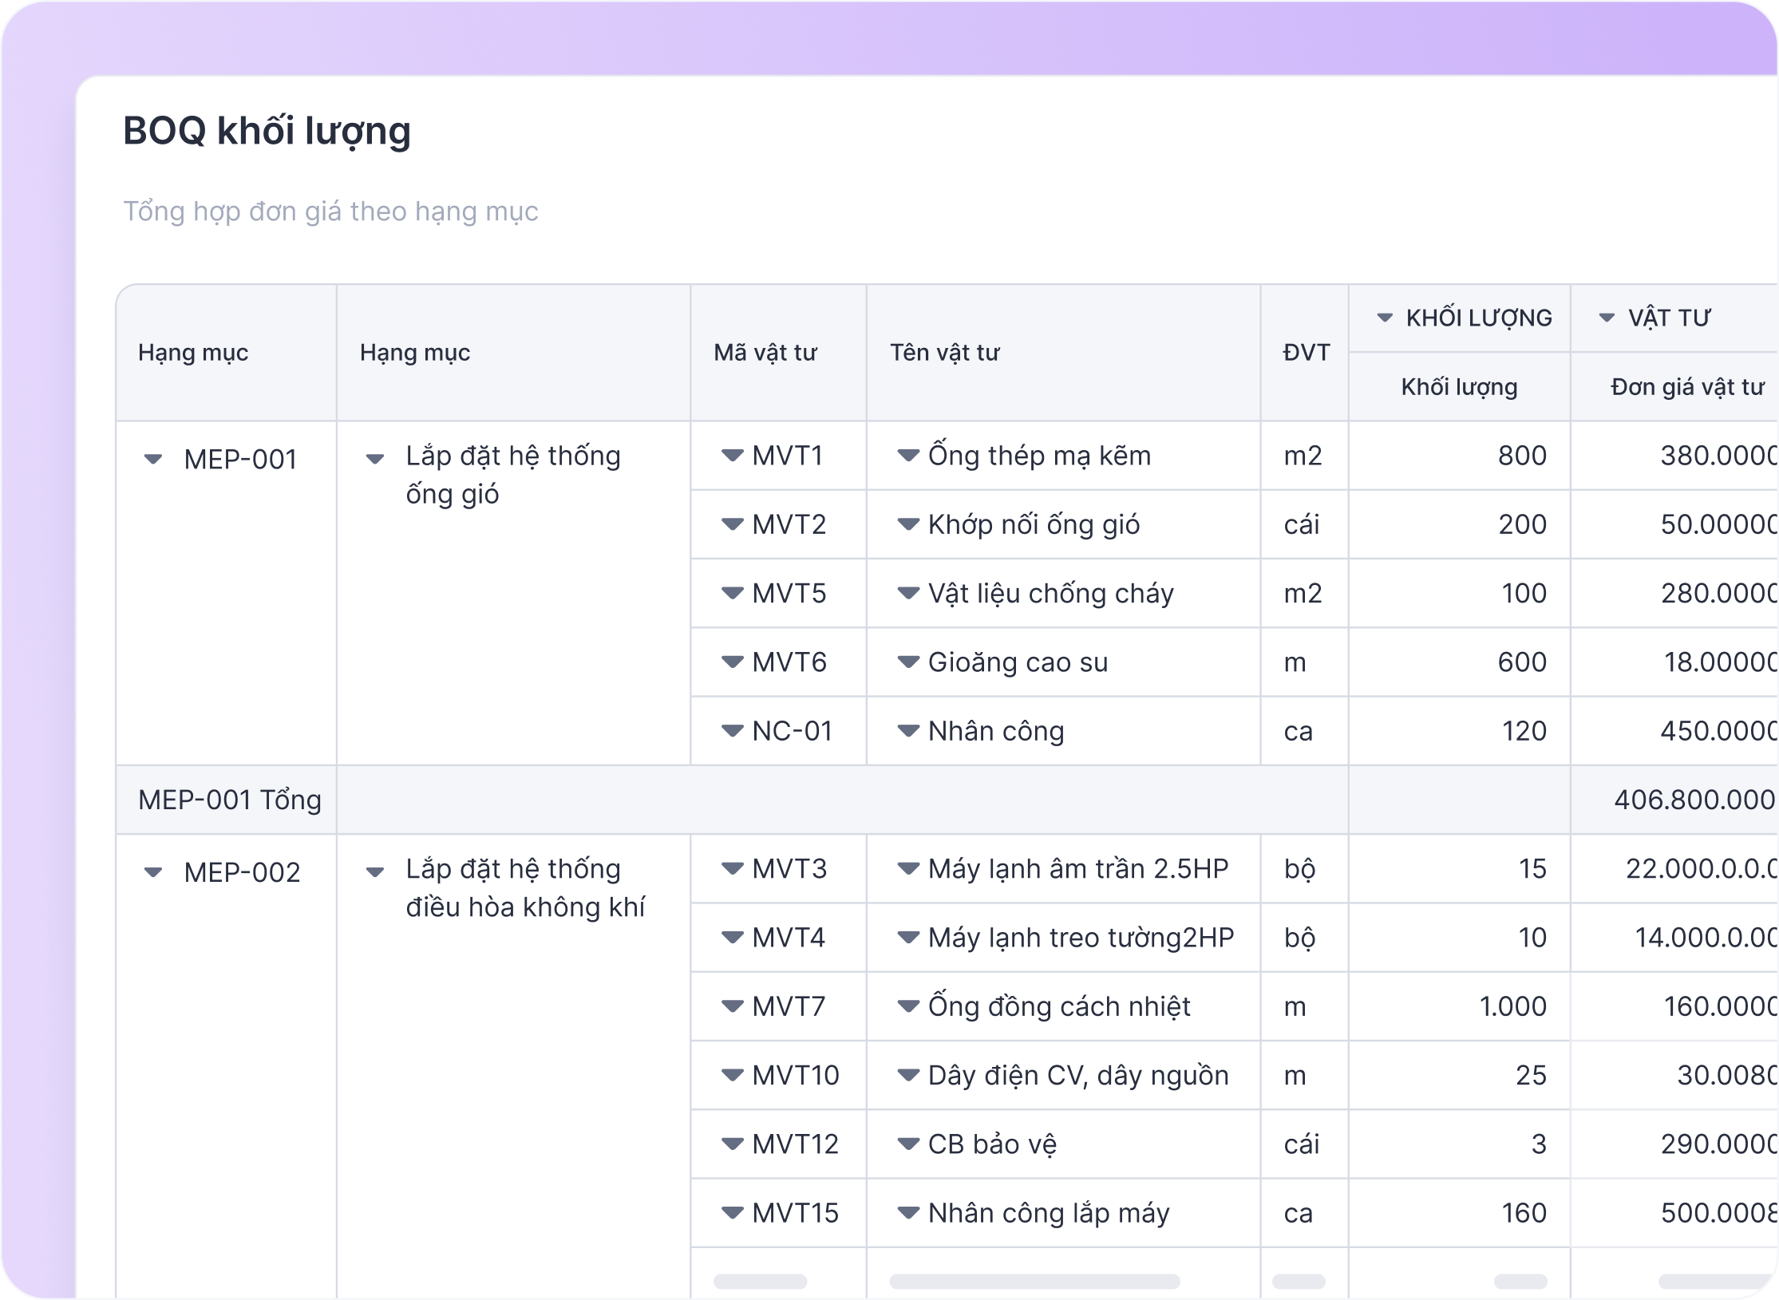Select the 'Mã vật tư' column header
Image resolution: width=1779 pixels, height=1300 pixels.
pyautogui.click(x=765, y=353)
